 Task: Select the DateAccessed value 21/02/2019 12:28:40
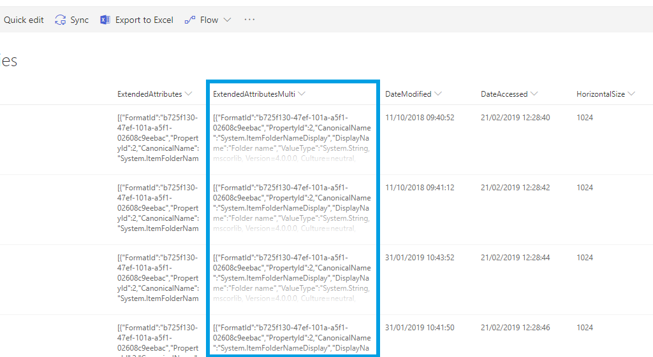515,118
